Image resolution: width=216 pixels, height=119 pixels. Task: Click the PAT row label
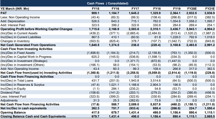click(x=4, y=12)
